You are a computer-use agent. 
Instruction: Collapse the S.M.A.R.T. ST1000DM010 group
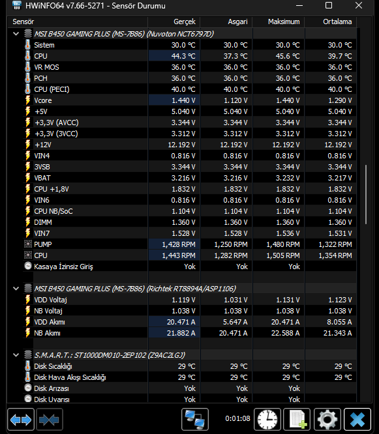pyautogui.click(x=16, y=355)
